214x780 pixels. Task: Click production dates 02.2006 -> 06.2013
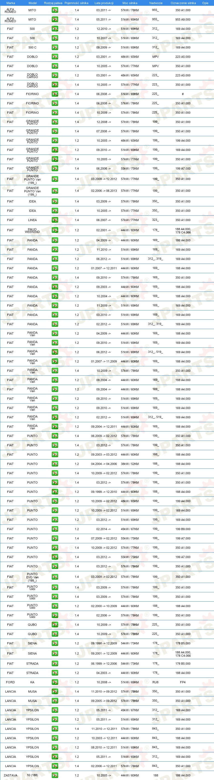104,191
